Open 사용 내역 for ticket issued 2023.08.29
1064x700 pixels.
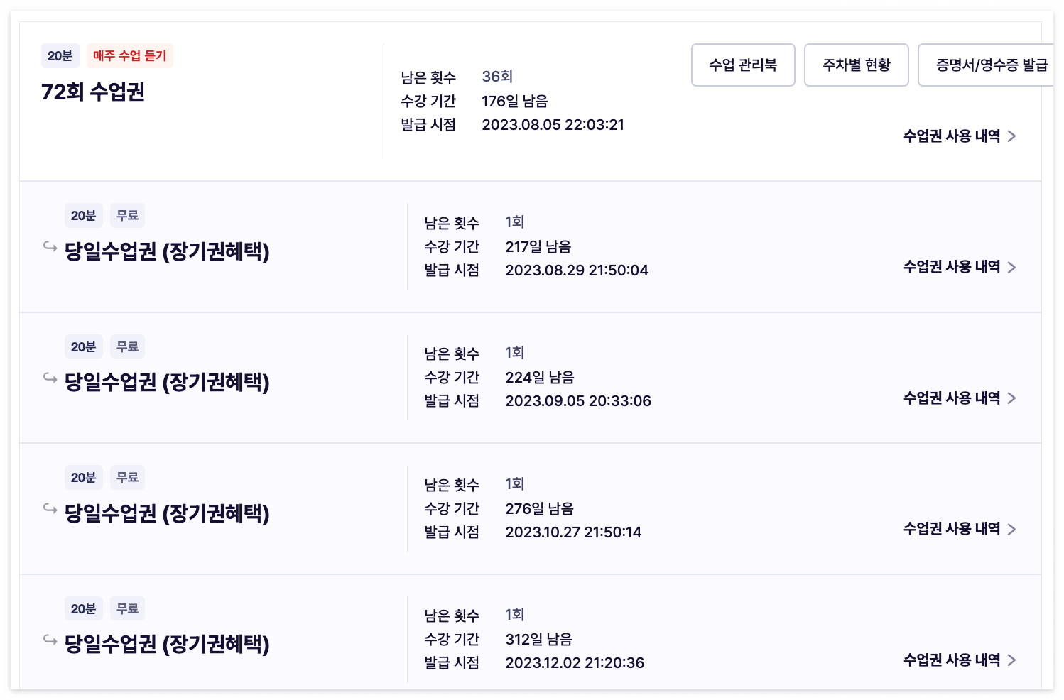click(960, 267)
